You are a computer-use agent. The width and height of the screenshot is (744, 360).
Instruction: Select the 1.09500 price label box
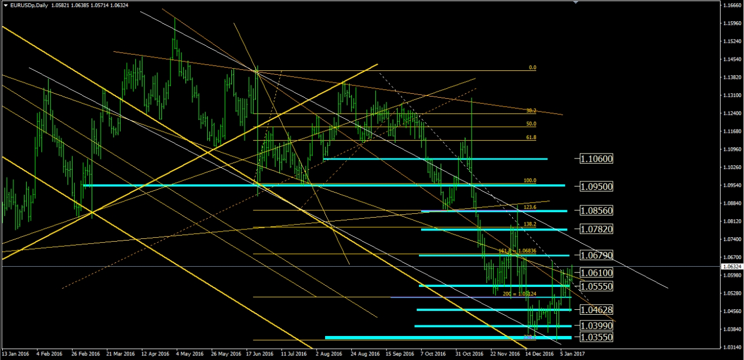[597, 186]
